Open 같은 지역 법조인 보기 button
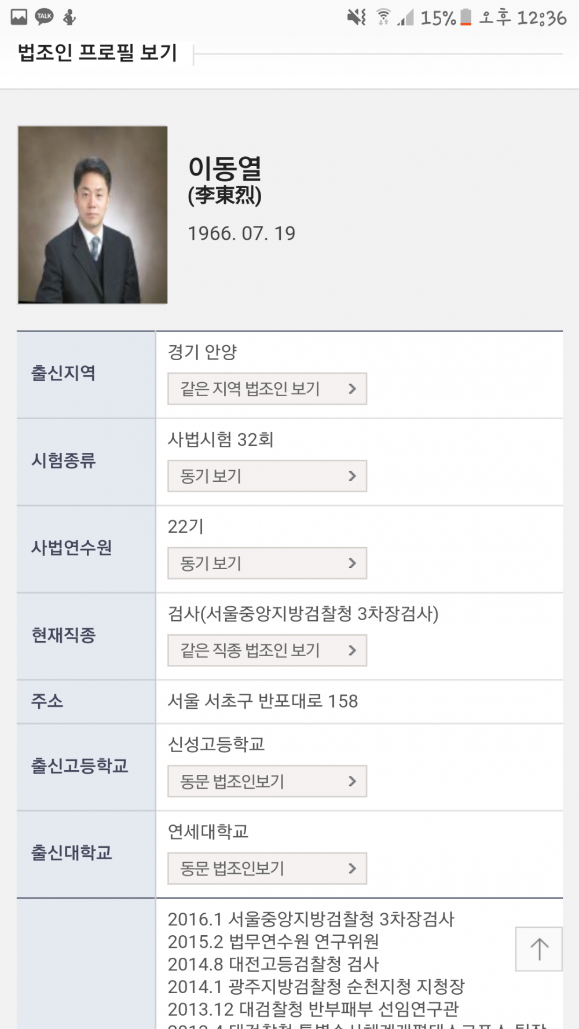Screen dimensions: 579x1029 [267, 389]
